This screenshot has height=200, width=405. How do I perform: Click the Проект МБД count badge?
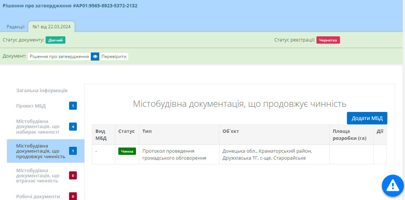73,106
